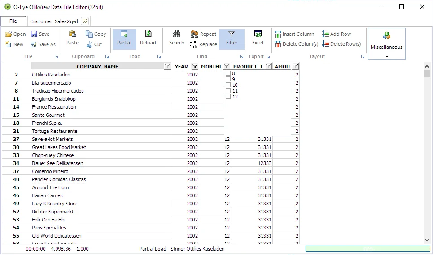The height and width of the screenshot is (255, 433).
Task: Select row header number 27
Action: click(x=16, y=139)
